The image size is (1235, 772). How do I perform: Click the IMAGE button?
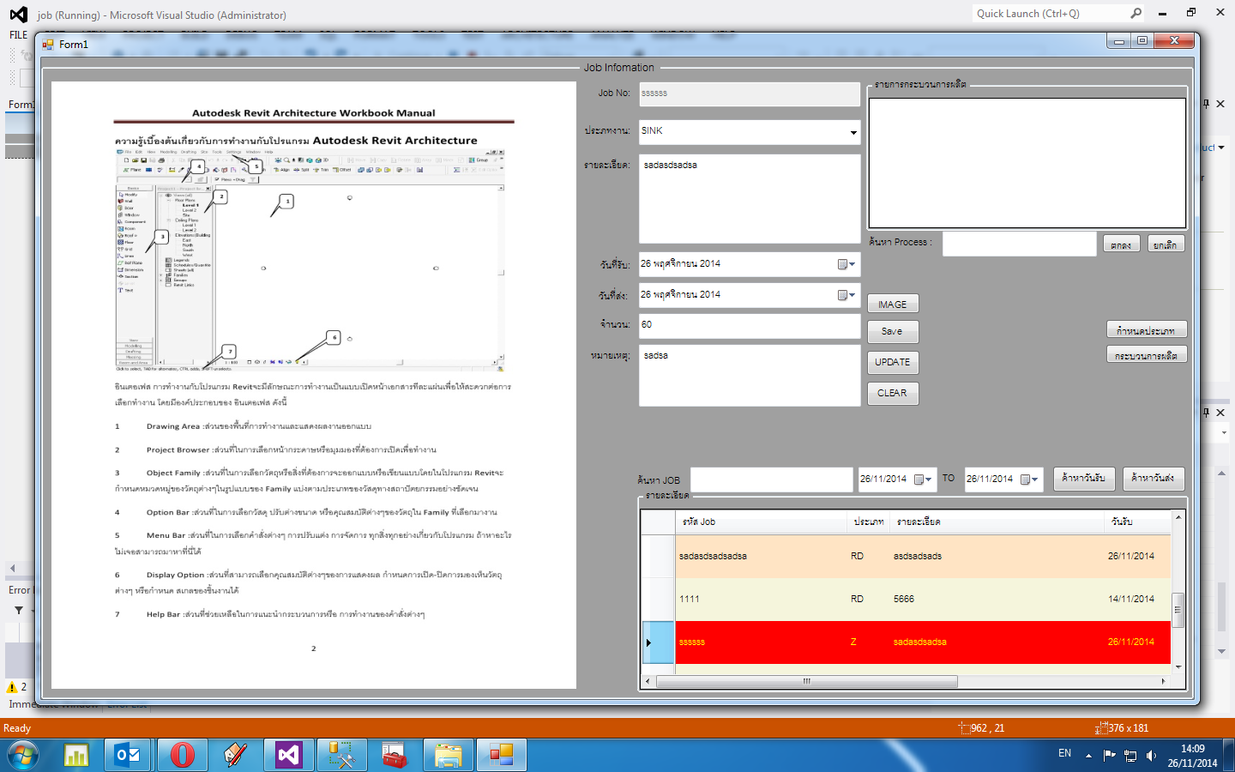893,305
